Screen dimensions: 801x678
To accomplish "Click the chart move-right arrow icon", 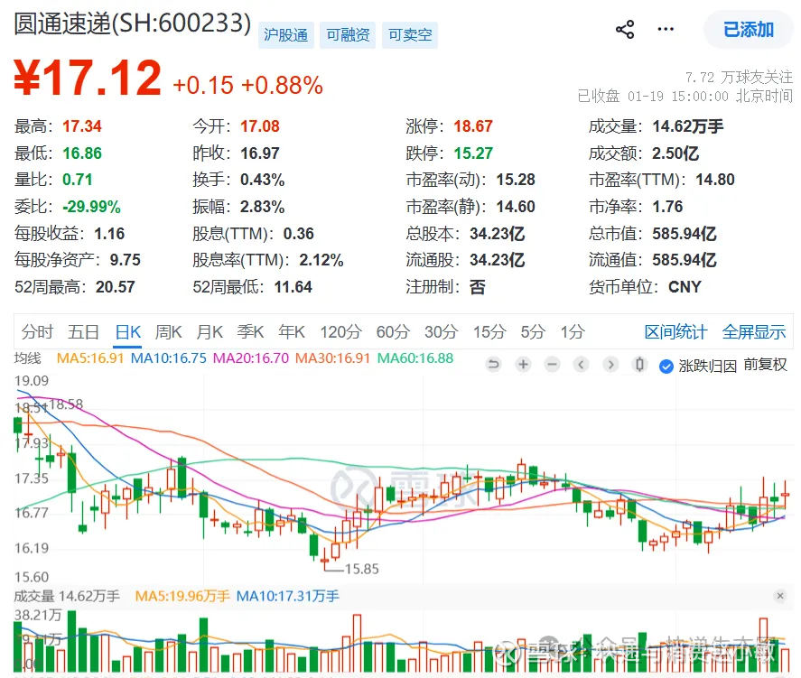I will [610, 365].
